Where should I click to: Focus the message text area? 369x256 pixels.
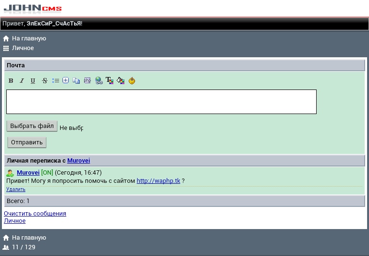[161, 102]
